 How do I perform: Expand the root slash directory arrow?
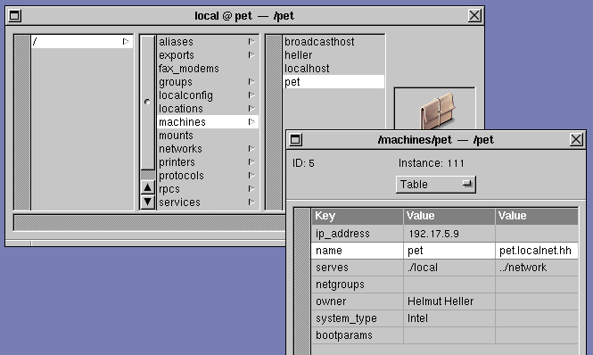click(x=126, y=42)
